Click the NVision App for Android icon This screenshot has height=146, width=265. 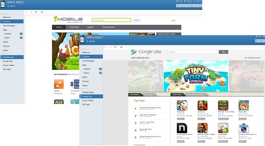click(182, 128)
